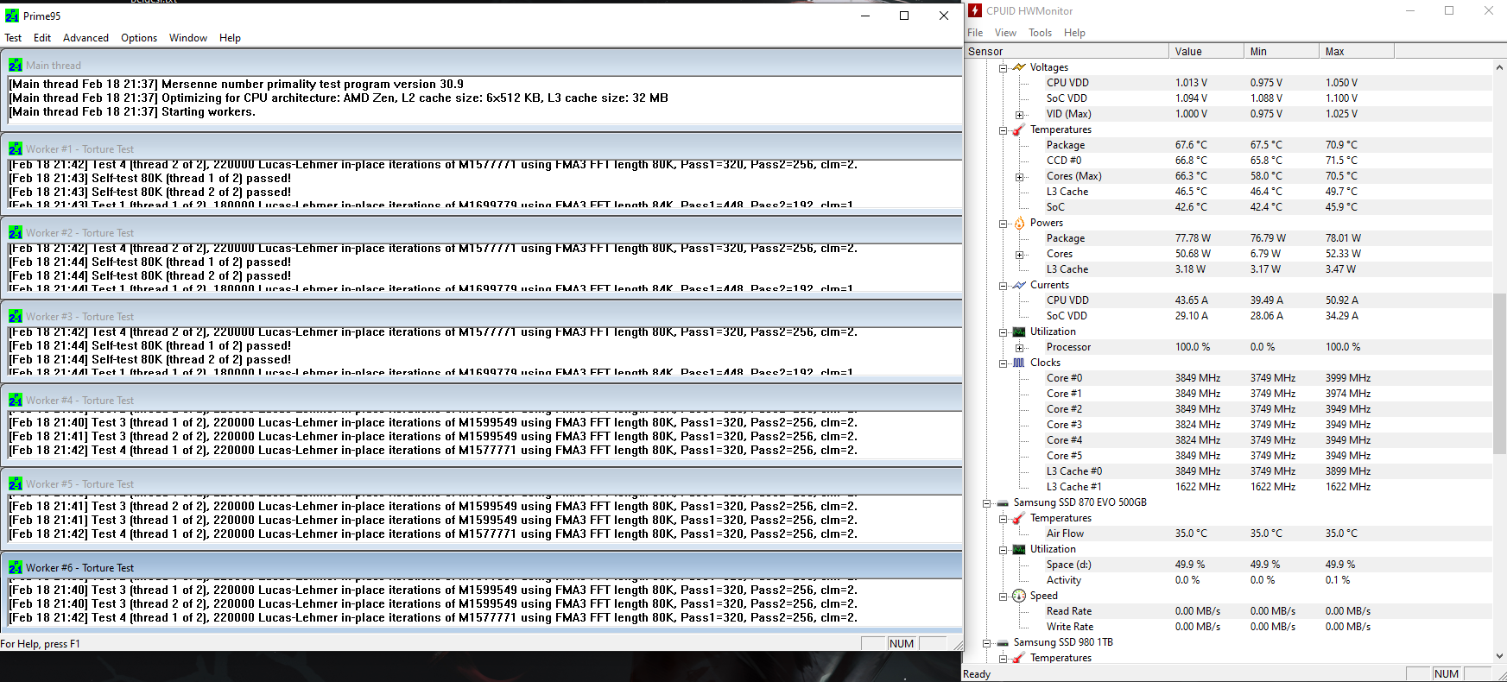Screen dimensions: 1507x682
Task: Collapse the Clocks node
Action: [1003, 363]
